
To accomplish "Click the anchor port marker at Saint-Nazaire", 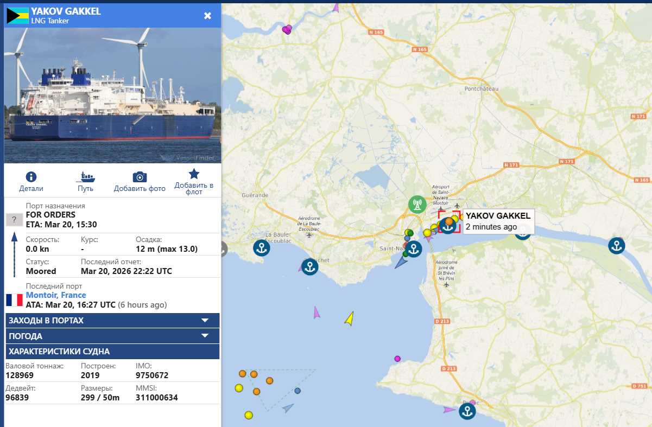I will (414, 249).
